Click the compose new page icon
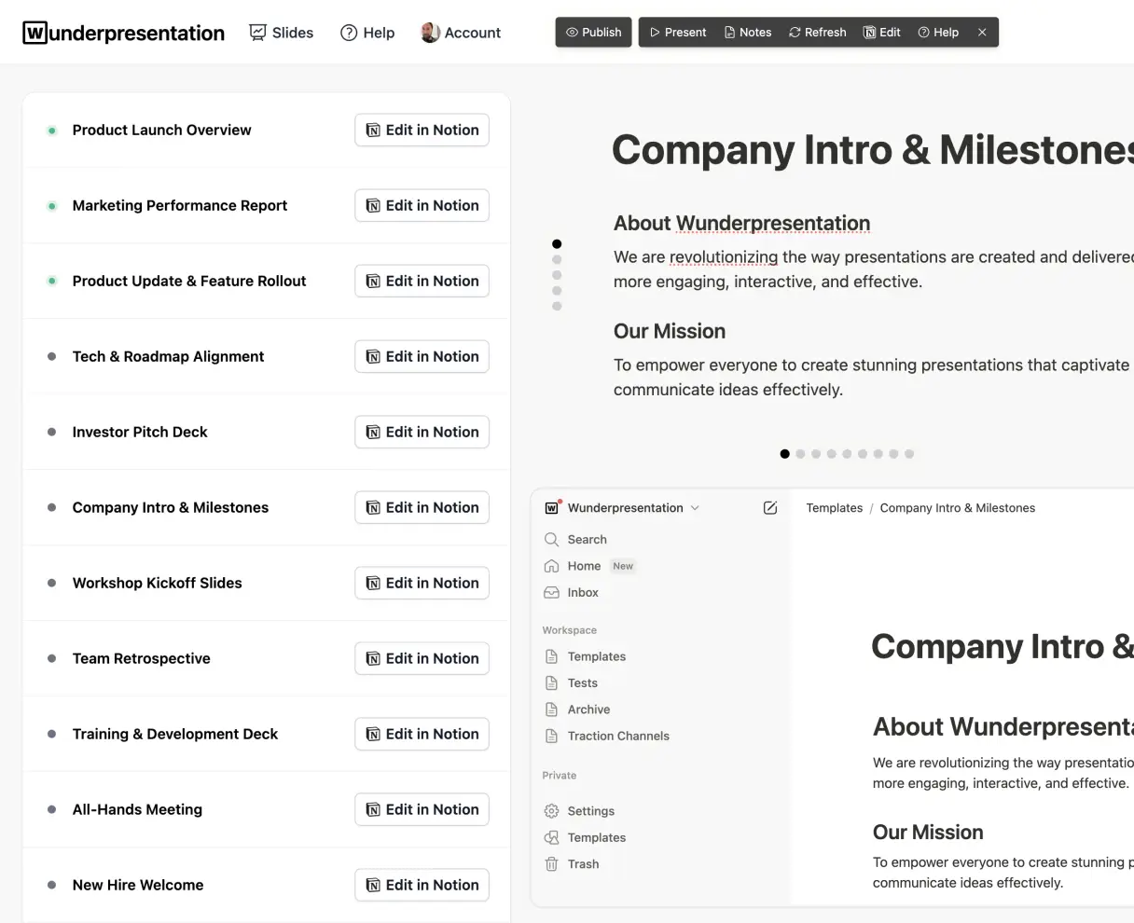The height and width of the screenshot is (923, 1134). click(770, 508)
